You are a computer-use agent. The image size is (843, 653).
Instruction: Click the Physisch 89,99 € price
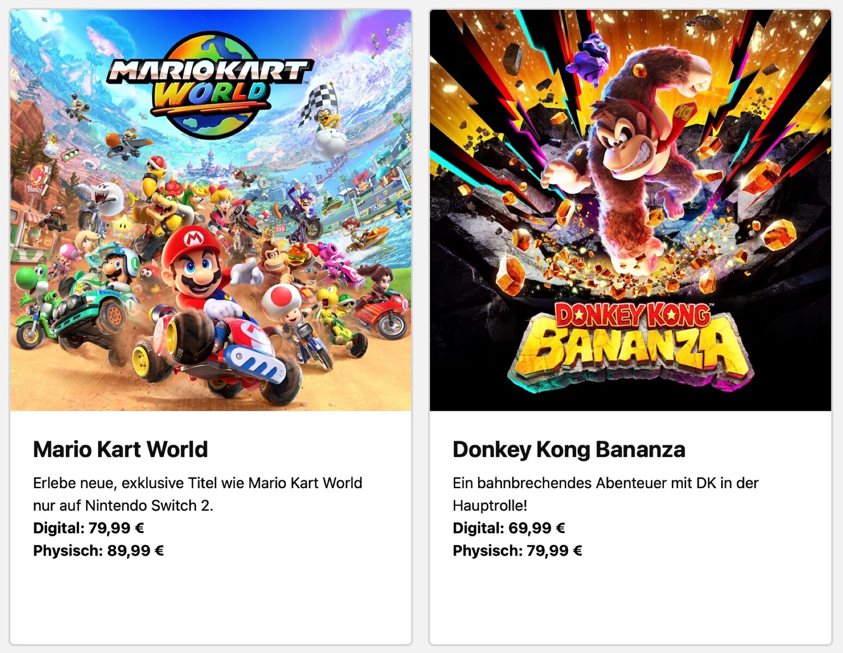click(99, 551)
